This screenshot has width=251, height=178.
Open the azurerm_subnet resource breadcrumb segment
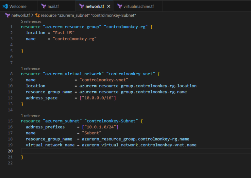(x=88, y=15)
